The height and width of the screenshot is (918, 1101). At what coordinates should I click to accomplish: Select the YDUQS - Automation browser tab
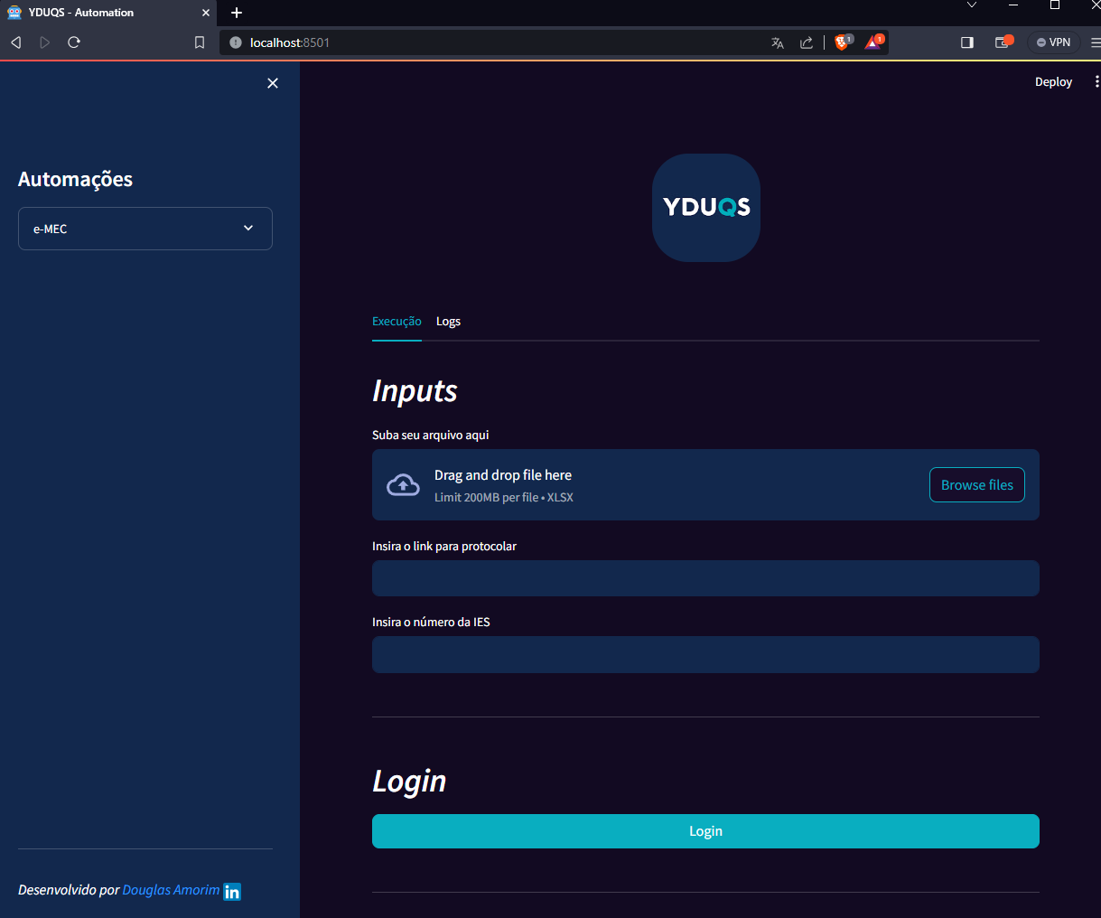107,13
